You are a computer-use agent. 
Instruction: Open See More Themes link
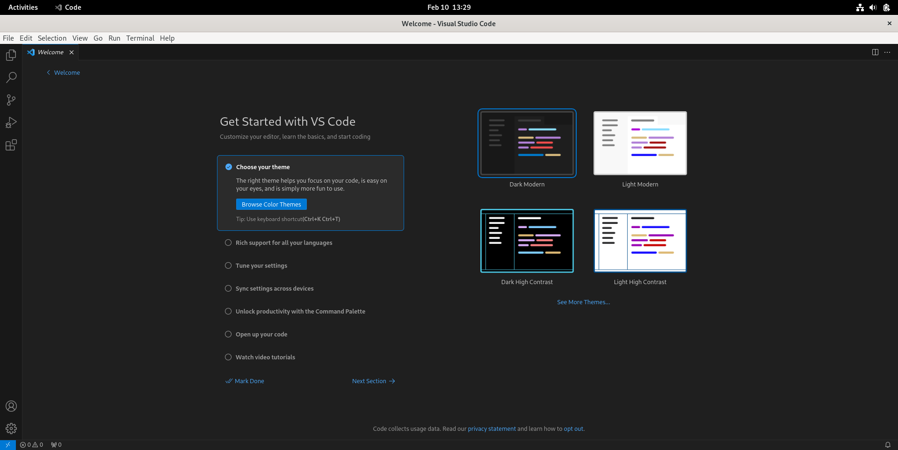coord(583,302)
